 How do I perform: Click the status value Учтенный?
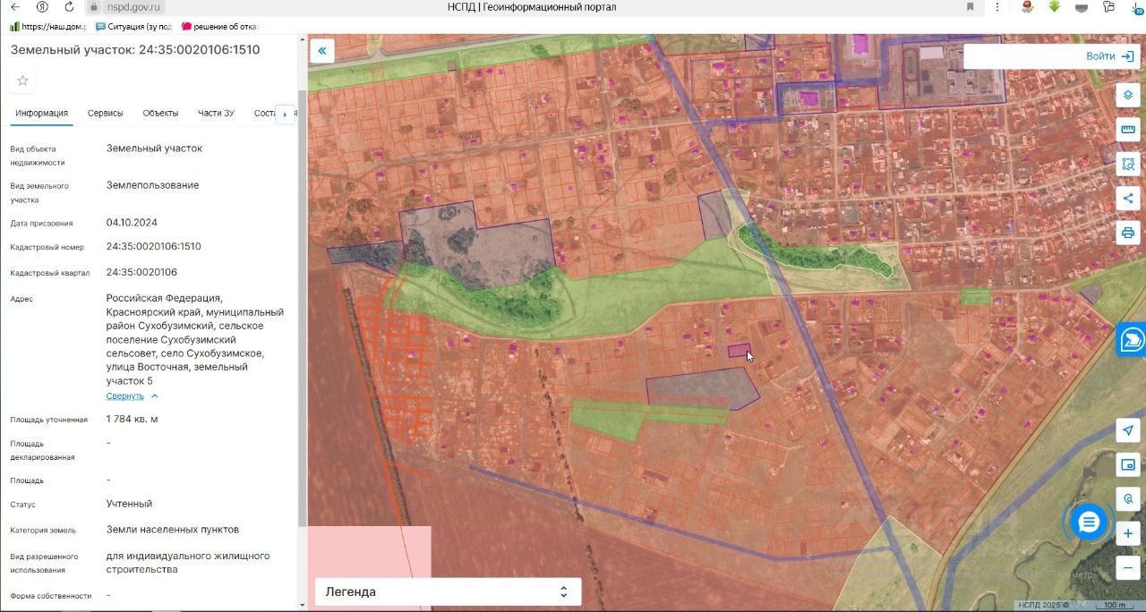click(x=129, y=504)
